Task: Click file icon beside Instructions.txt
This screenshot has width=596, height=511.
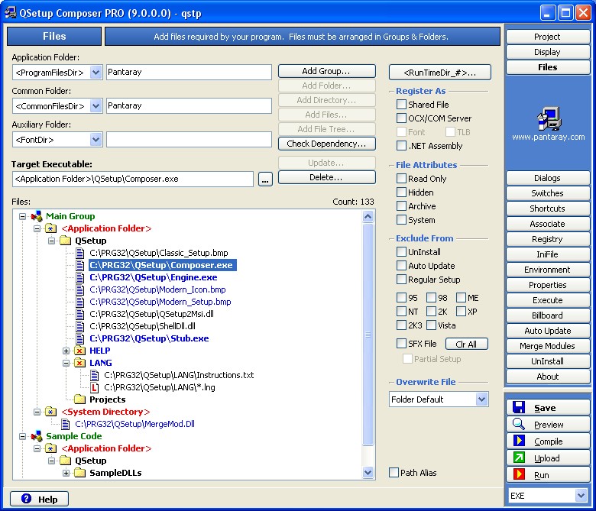Action: [x=94, y=375]
